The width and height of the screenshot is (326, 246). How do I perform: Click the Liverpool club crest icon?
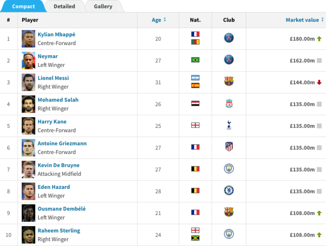pyautogui.click(x=229, y=103)
